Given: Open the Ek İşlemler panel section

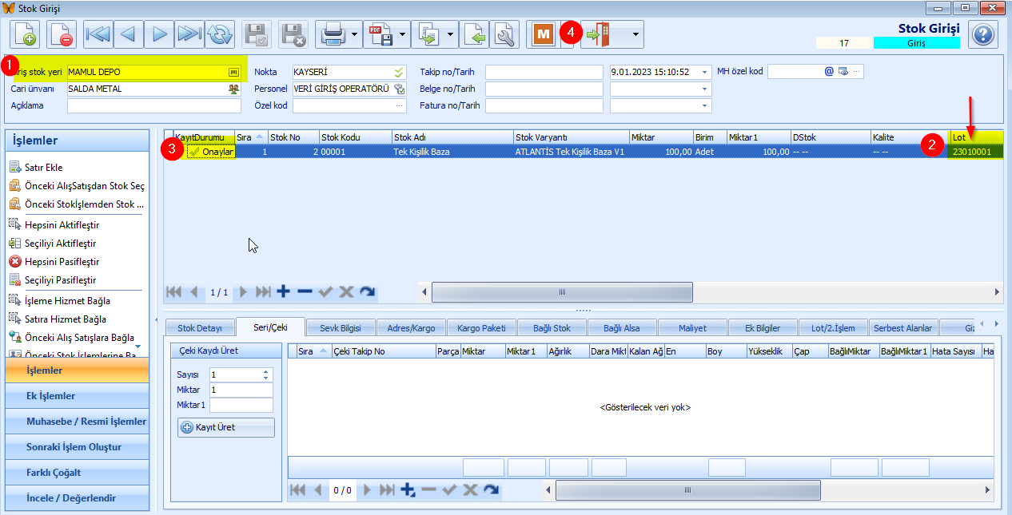Looking at the screenshot, I should 51,396.
